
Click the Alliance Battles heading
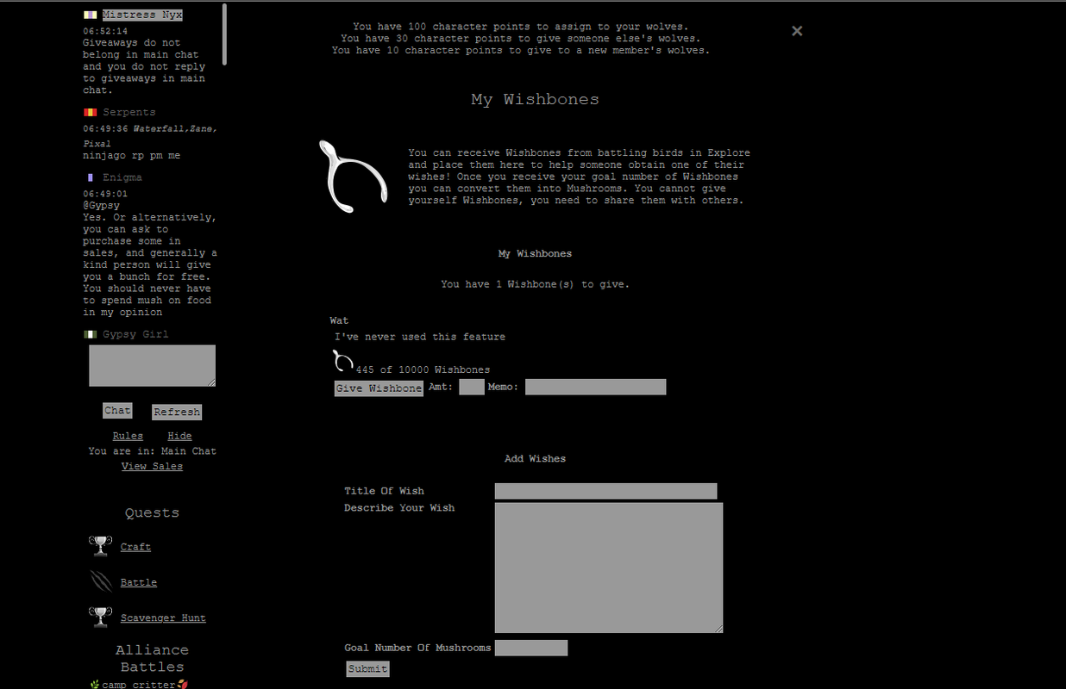(x=152, y=658)
